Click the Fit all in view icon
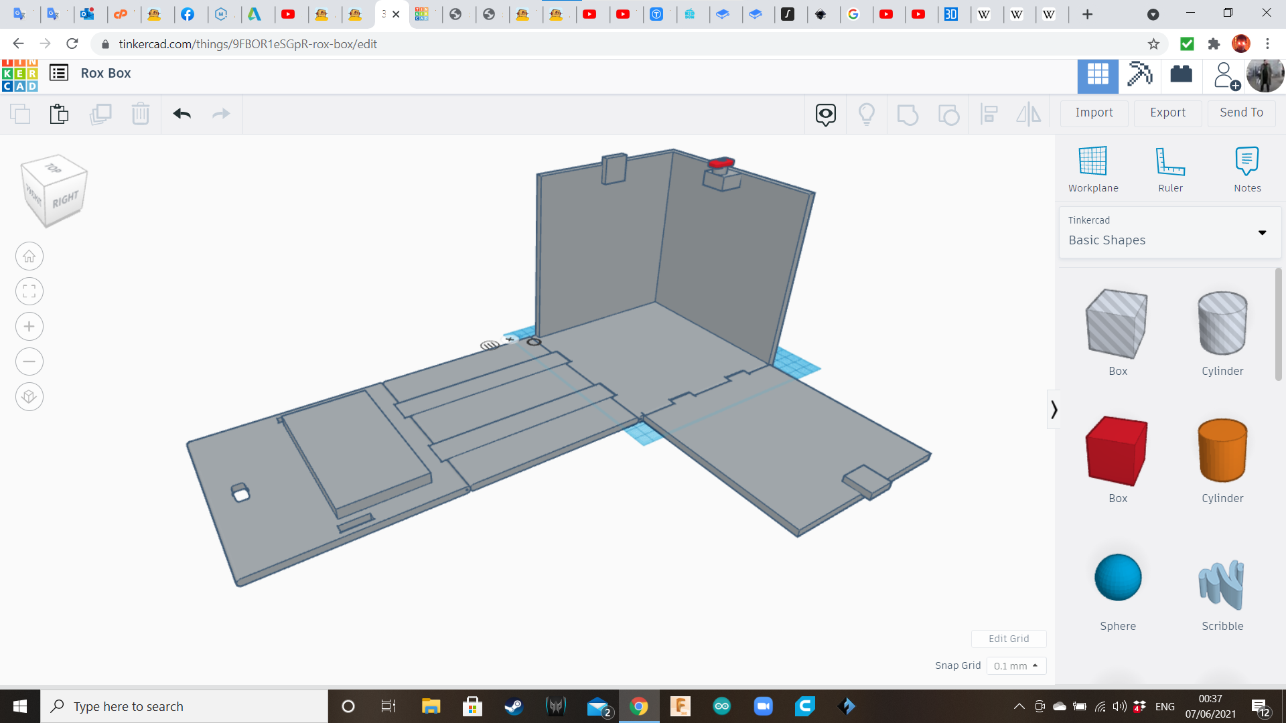This screenshot has height=723, width=1286. click(29, 291)
